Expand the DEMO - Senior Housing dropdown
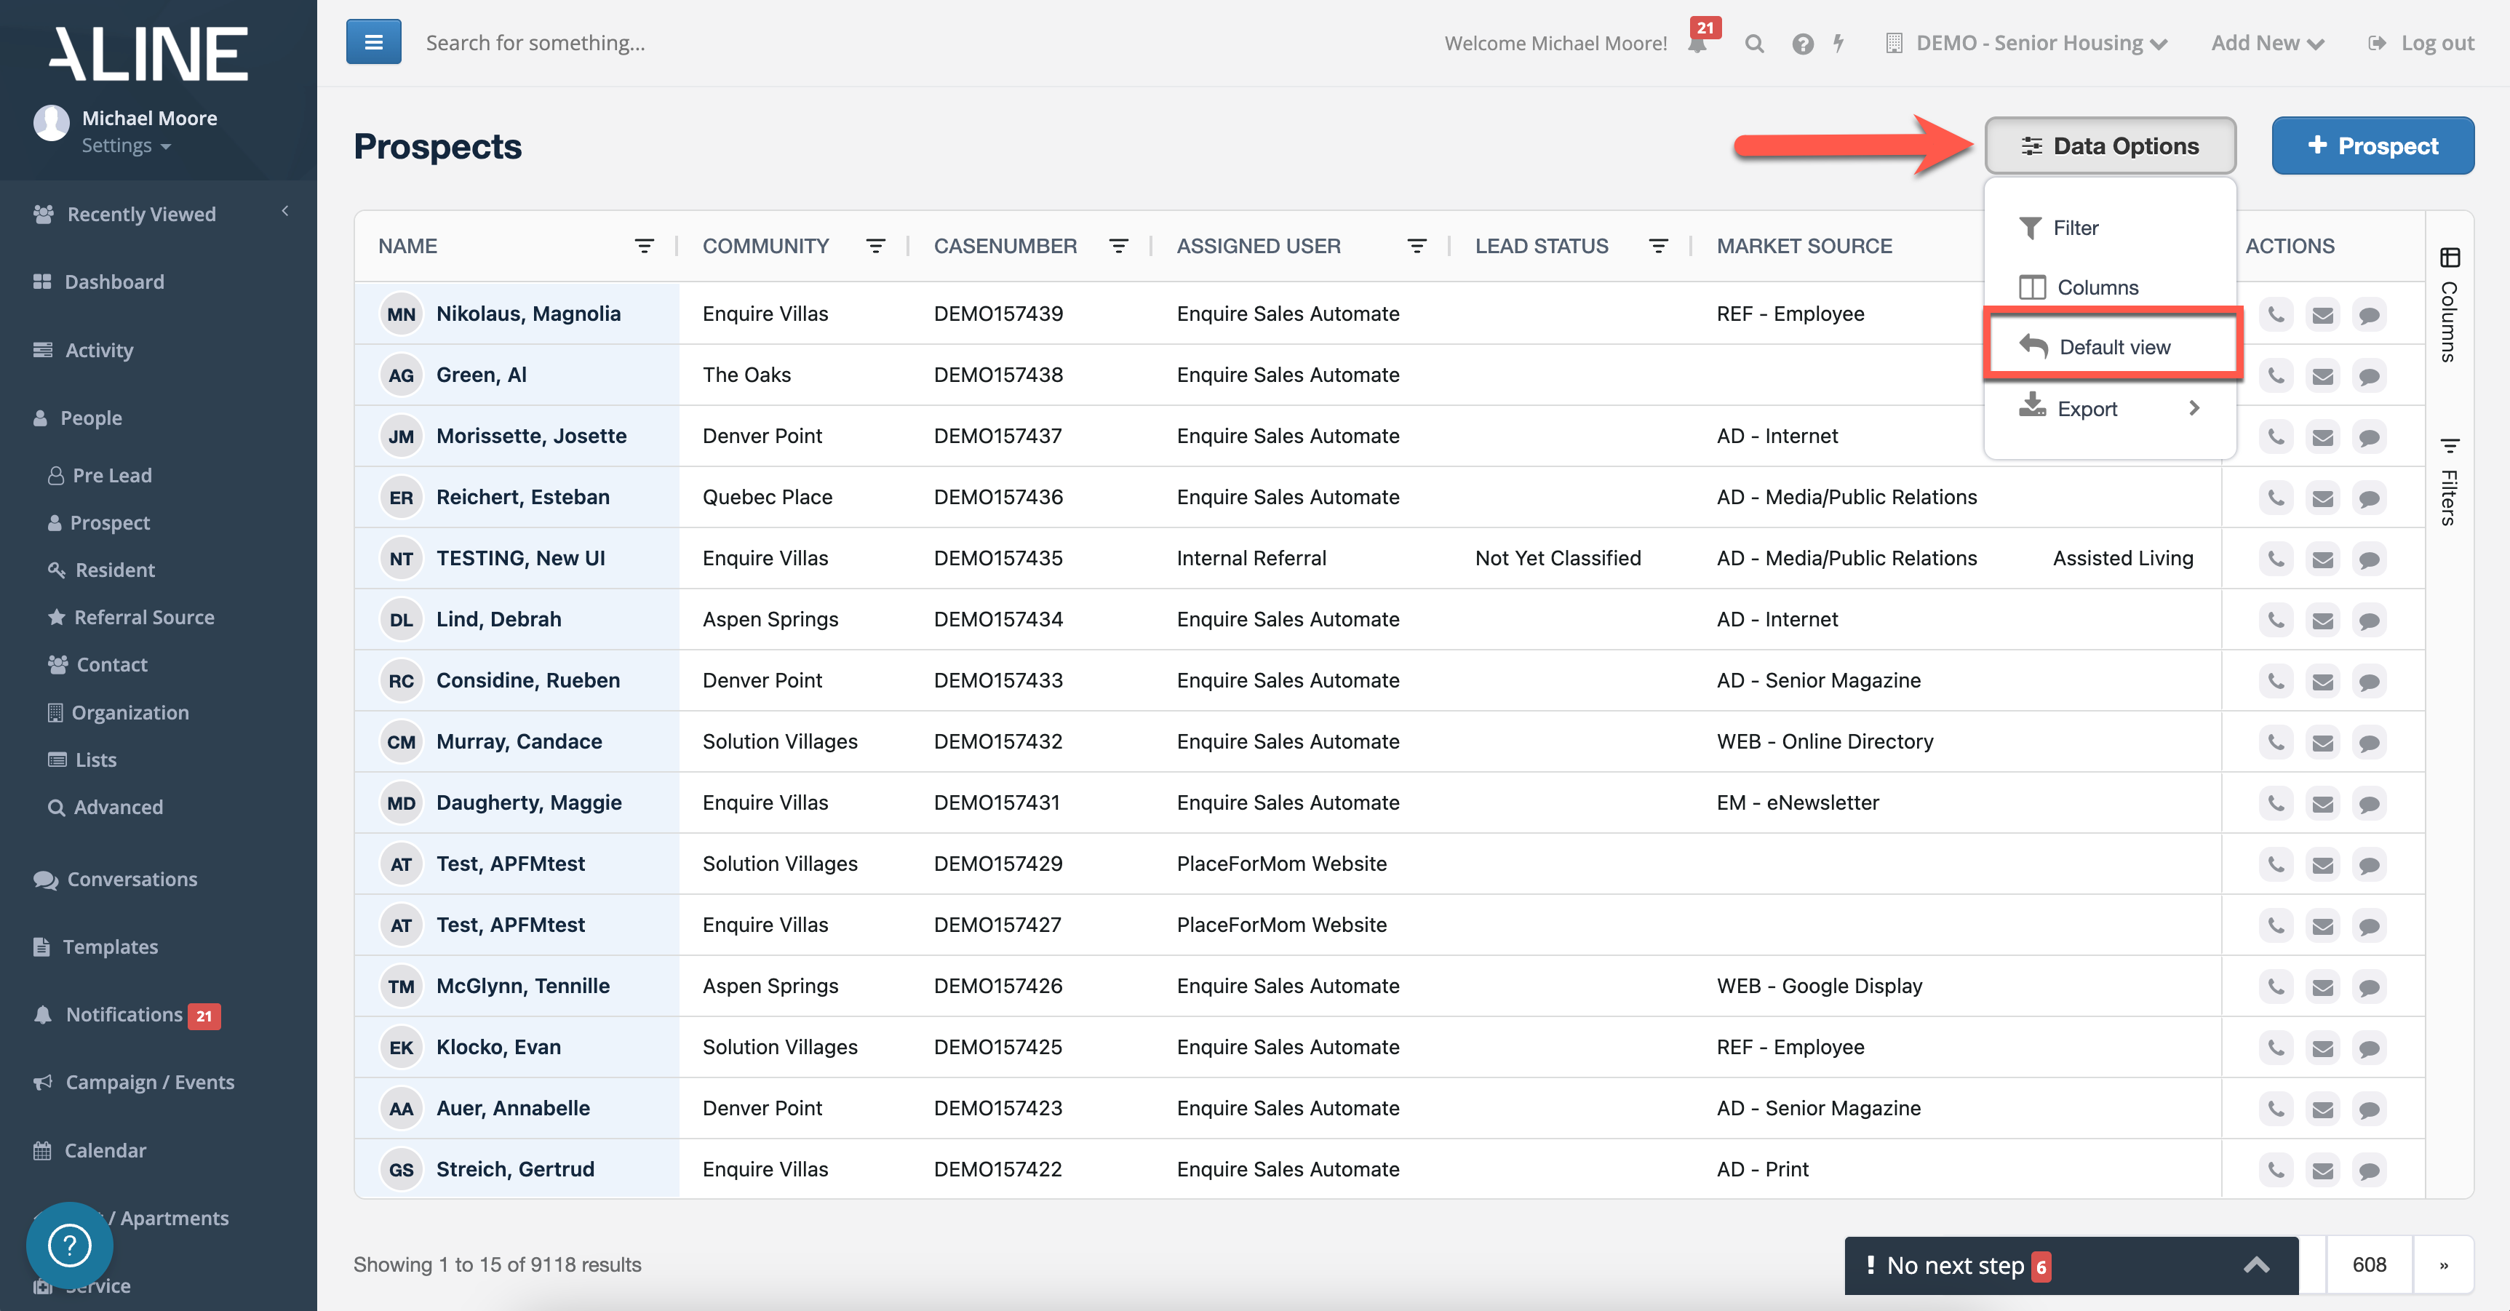The height and width of the screenshot is (1311, 2510). 2028,44
